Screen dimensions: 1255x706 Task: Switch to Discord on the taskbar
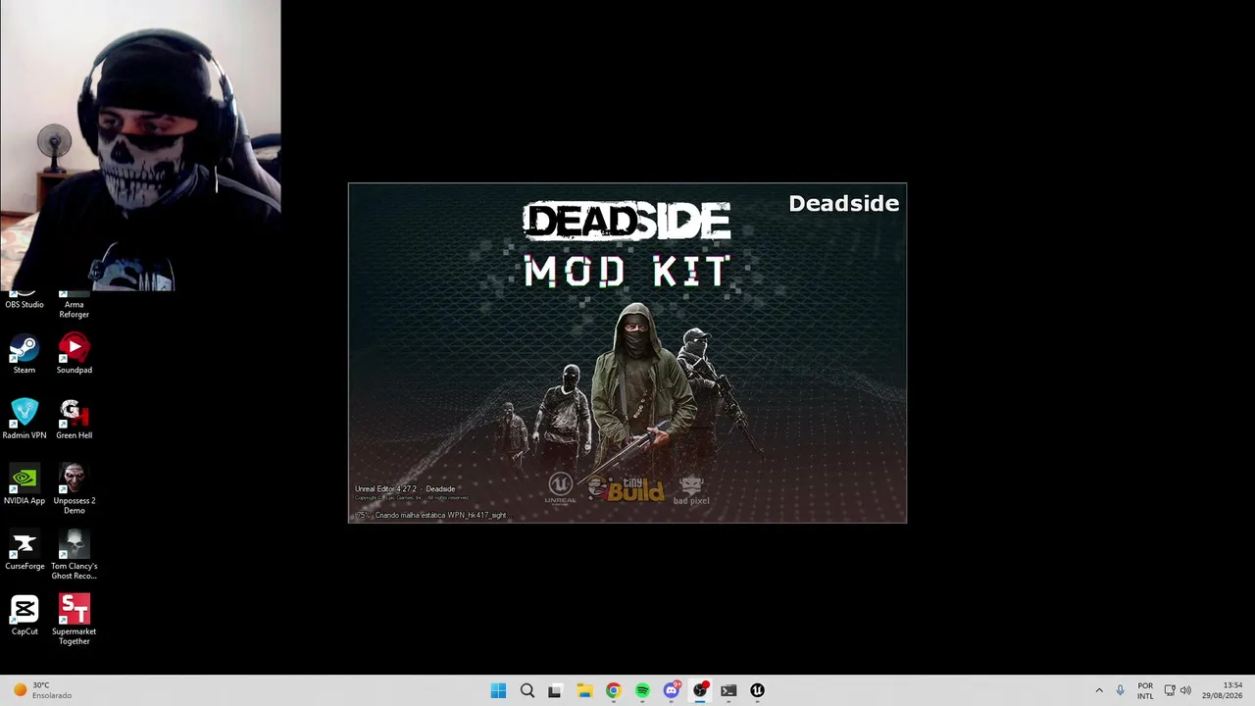pos(671,690)
